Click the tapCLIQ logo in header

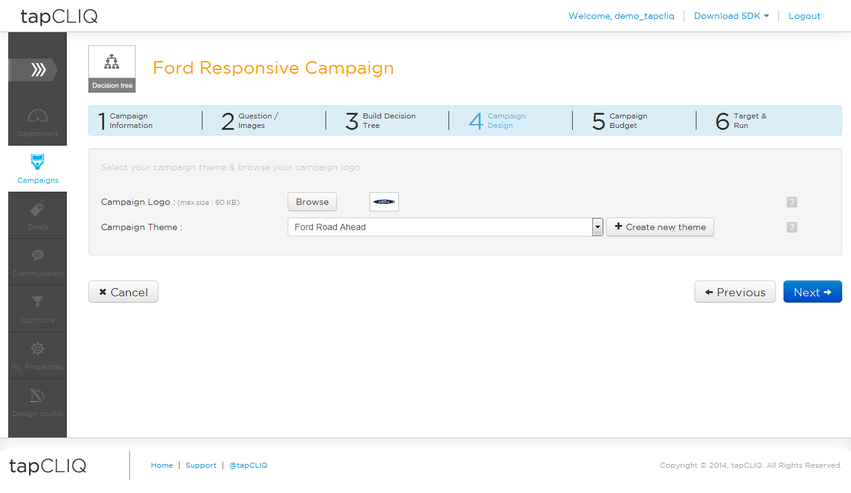59,16
